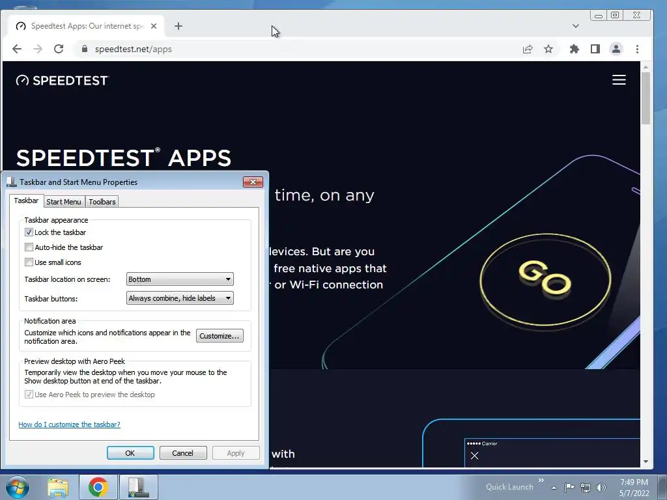667x500 pixels.
Task: Expand Quick Launch toolbar chevron
Action: point(541,480)
